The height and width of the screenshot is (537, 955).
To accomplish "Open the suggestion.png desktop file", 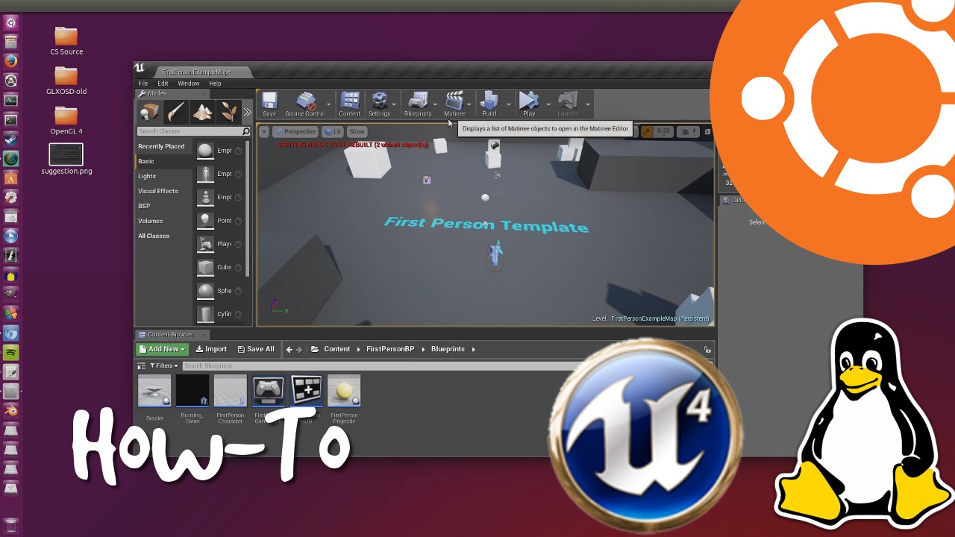I will (66, 160).
